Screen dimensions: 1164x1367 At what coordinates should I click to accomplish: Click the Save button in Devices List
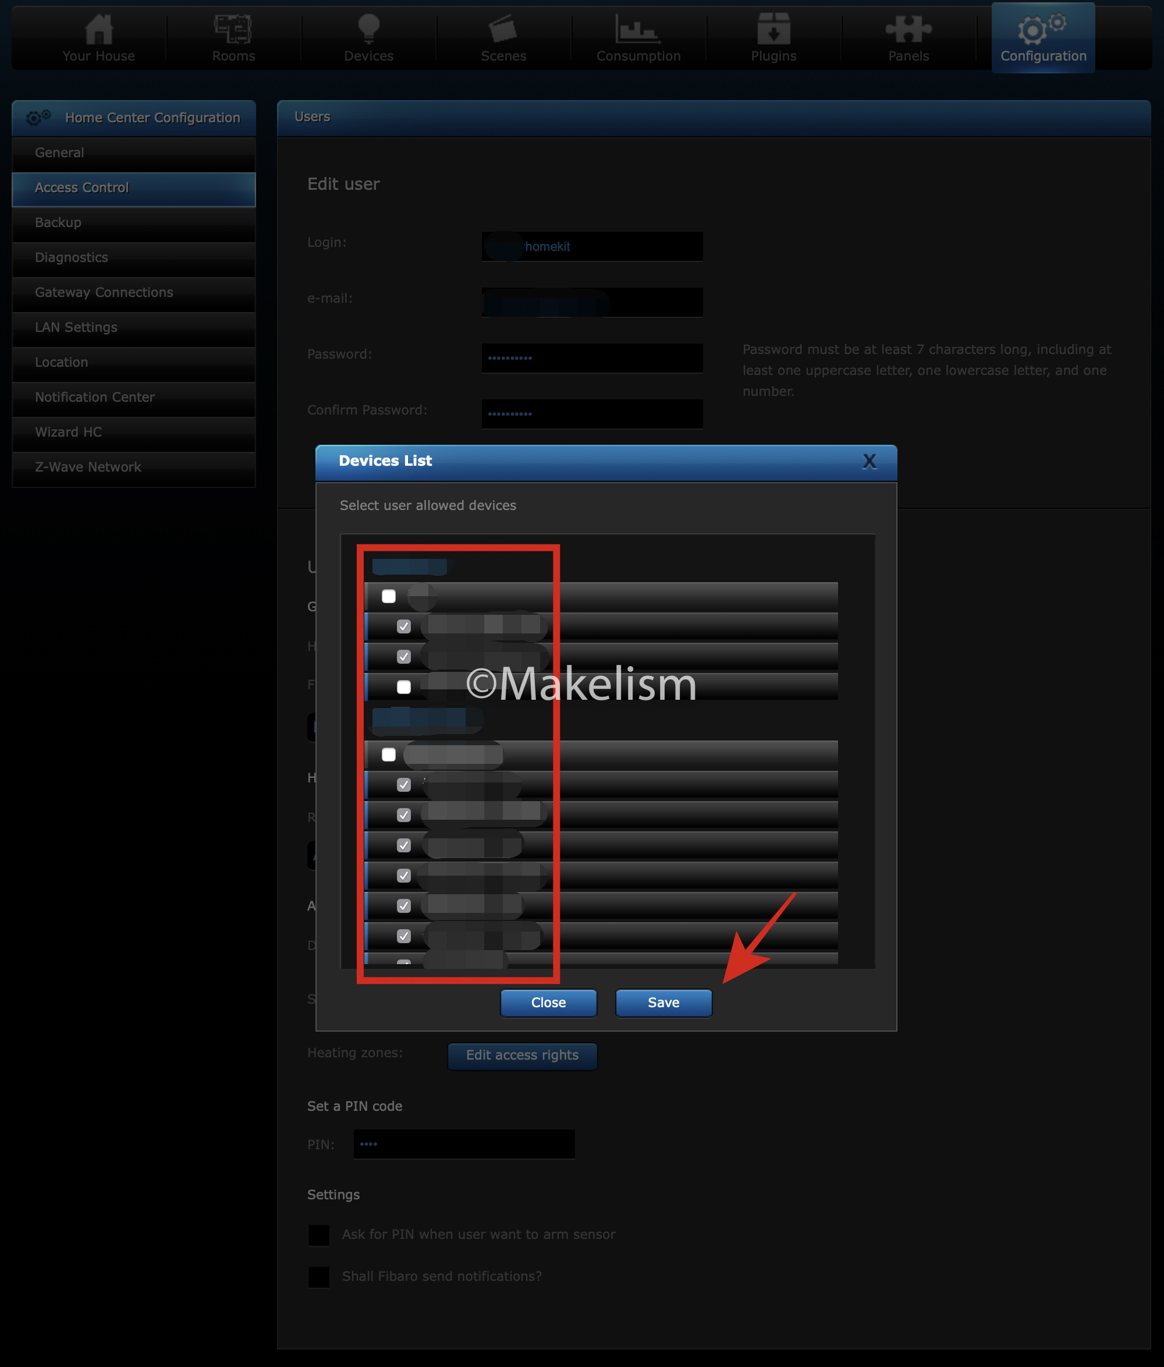point(663,1003)
